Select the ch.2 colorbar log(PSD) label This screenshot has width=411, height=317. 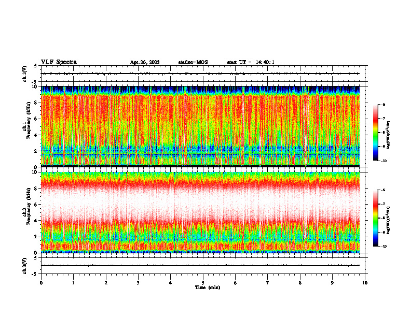(389, 220)
